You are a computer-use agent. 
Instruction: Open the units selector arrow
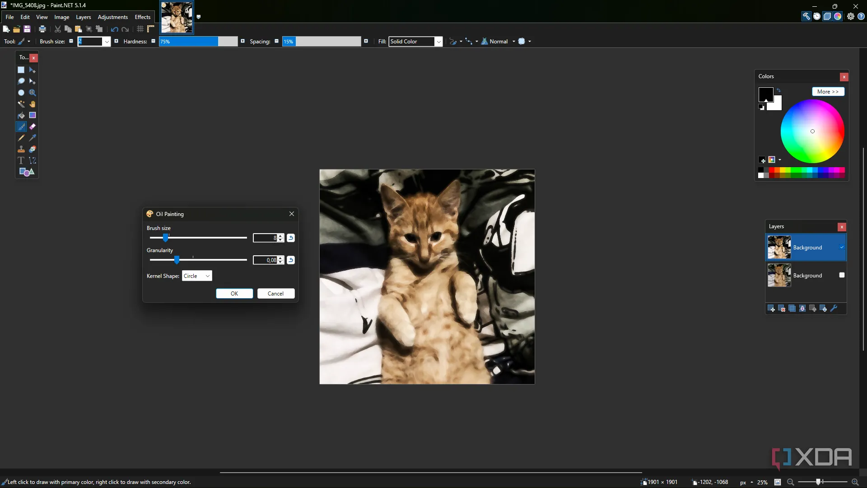[752, 482]
